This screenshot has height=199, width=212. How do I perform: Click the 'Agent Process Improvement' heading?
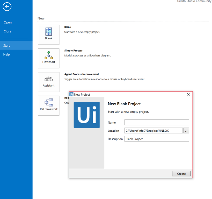82,74
